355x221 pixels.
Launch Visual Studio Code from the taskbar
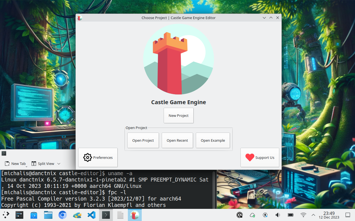[x=92, y=215]
